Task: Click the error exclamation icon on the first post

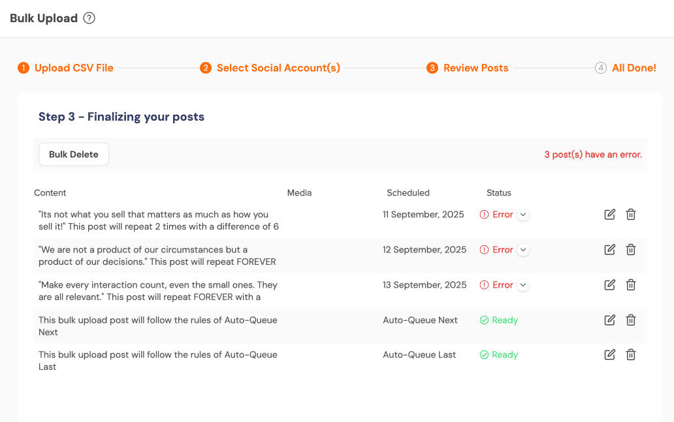Action: [x=485, y=214]
